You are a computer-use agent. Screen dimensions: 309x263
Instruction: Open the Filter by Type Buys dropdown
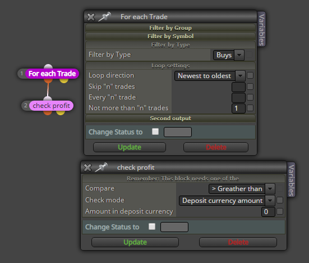click(x=229, y=55)
